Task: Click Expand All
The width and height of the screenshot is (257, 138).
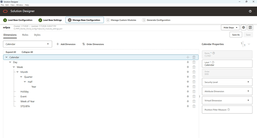Action: 11,52
